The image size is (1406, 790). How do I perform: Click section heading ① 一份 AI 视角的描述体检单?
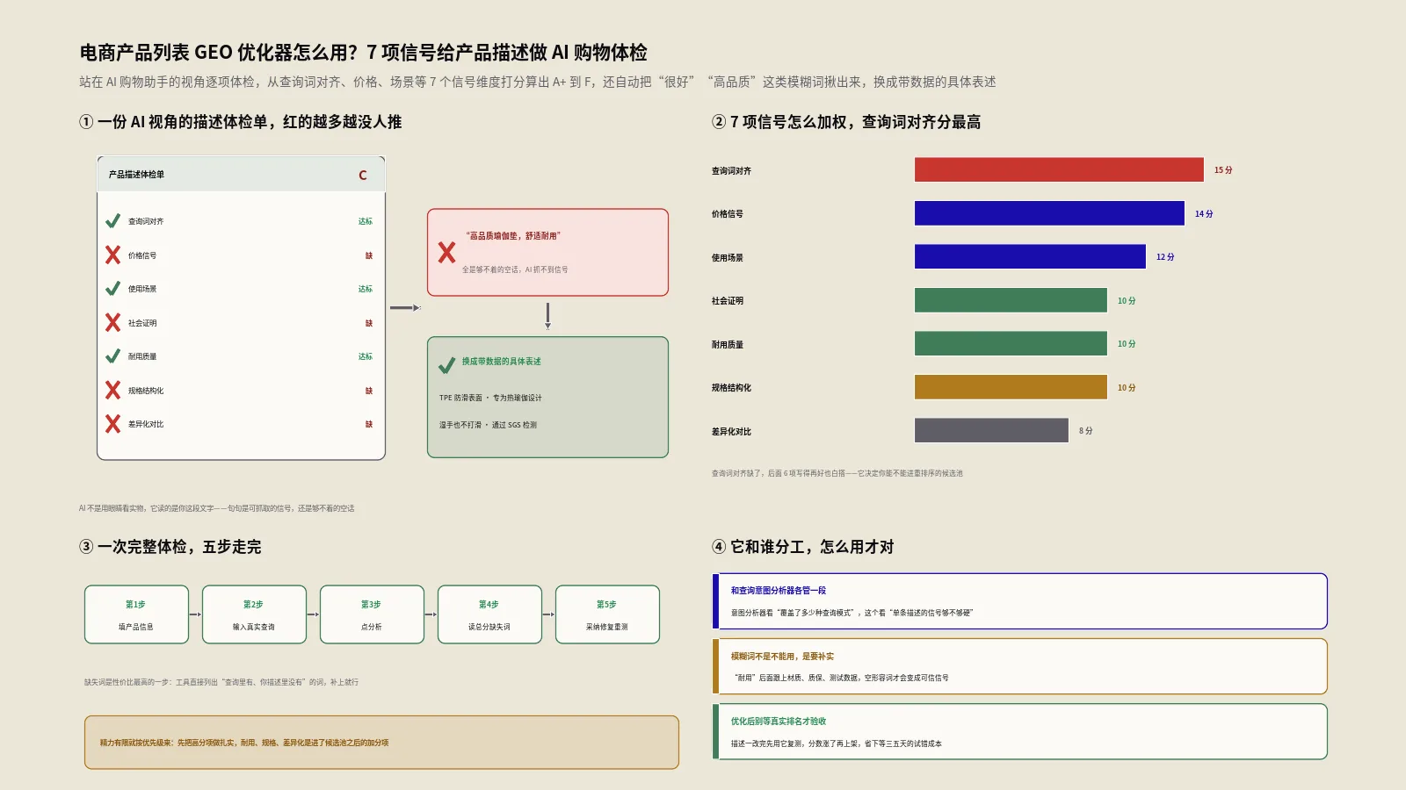click(x=240, y=122)
